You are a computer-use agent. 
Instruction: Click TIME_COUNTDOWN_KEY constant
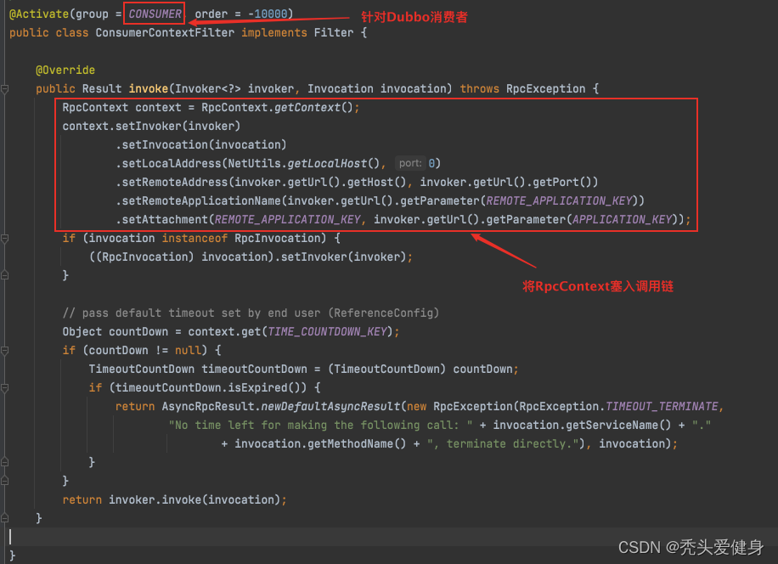pos(330,332)
